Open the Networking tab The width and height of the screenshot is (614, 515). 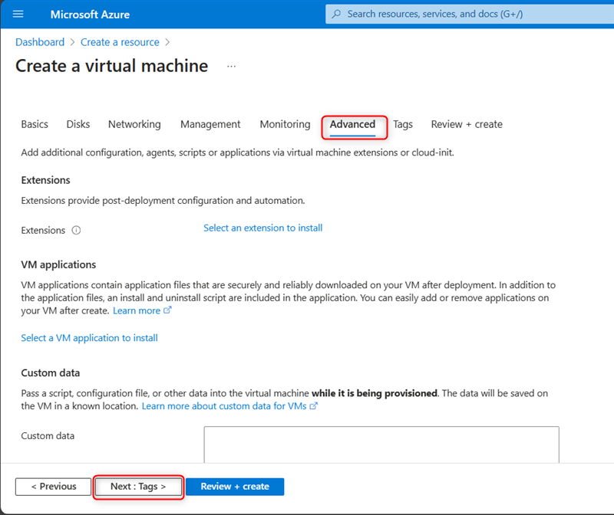134,124
